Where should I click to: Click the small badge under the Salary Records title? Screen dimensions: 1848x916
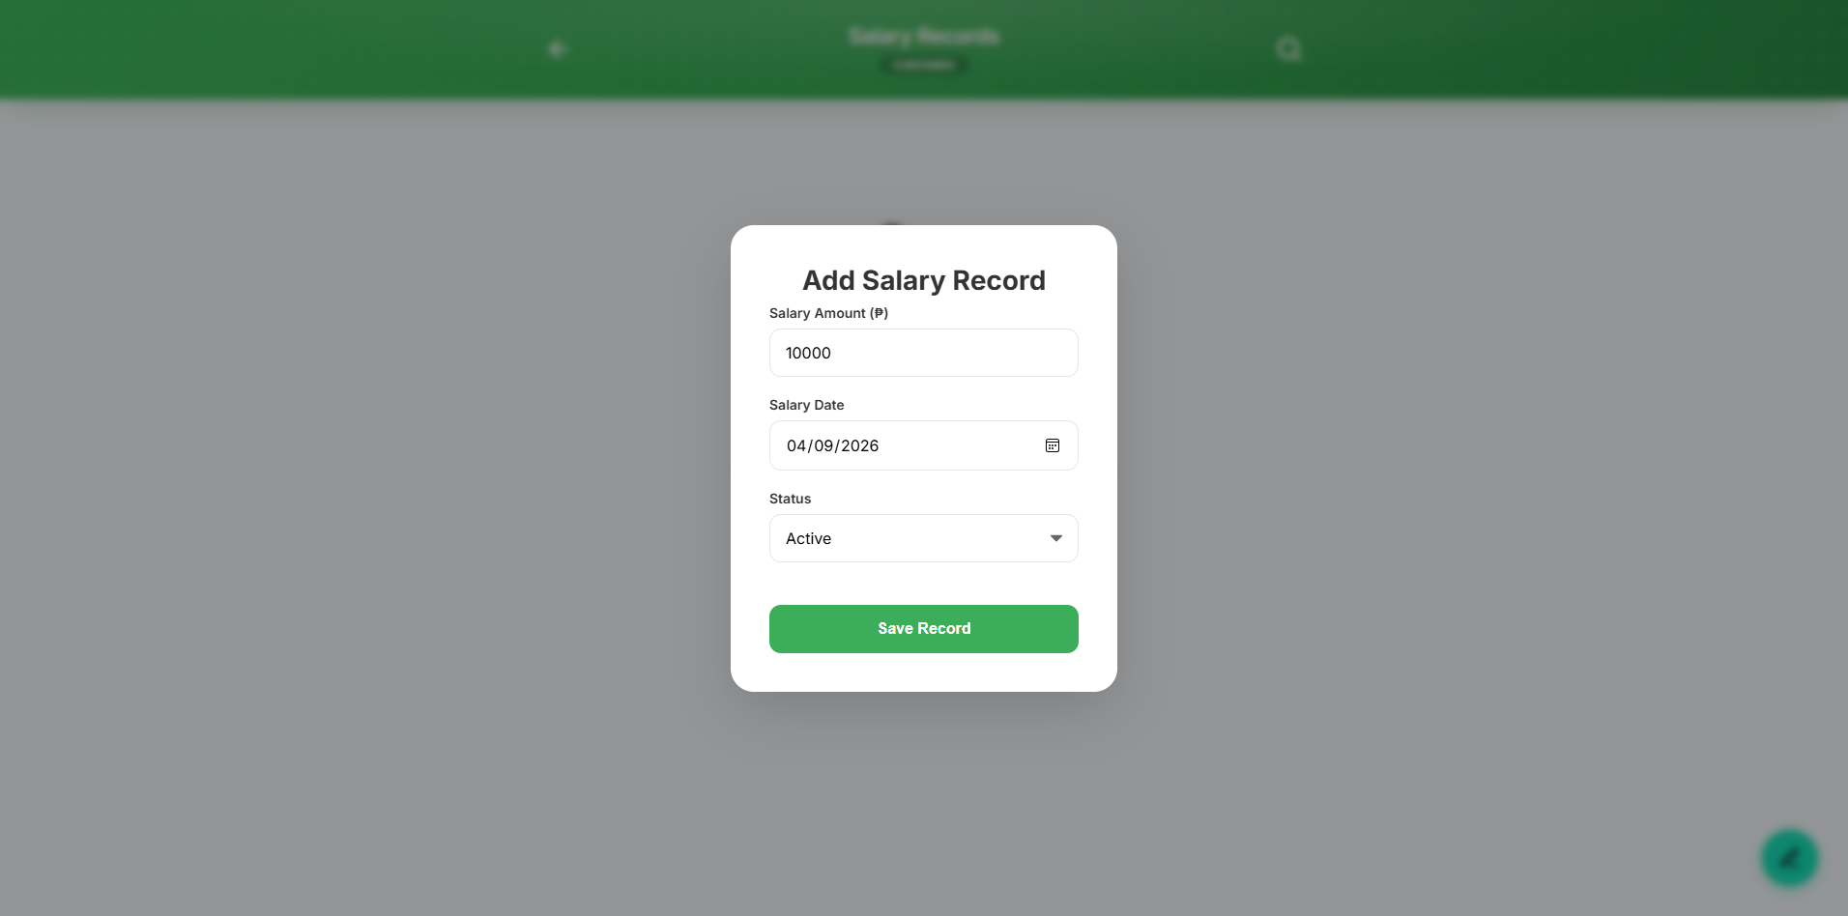tap(924, 65)
